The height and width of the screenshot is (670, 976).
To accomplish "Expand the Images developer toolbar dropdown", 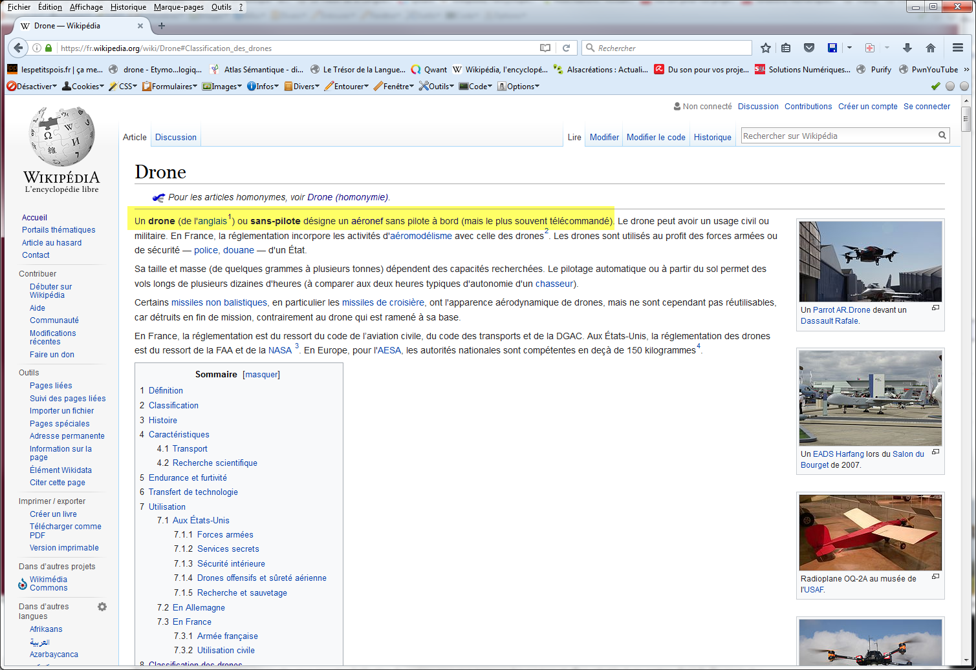I will point(222,87).
